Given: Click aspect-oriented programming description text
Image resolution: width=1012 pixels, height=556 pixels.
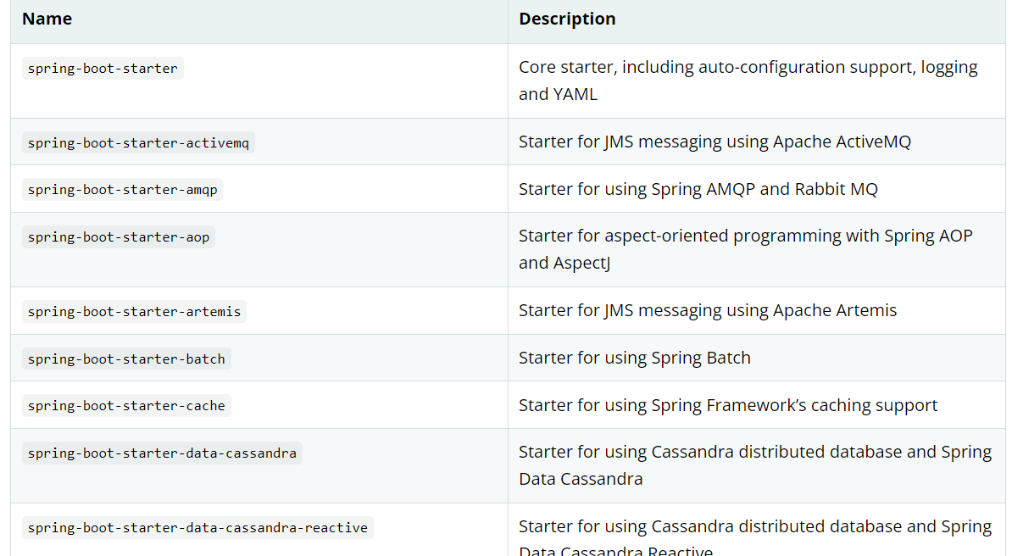Looking at the screenshot, I should (x=746, y=249).
